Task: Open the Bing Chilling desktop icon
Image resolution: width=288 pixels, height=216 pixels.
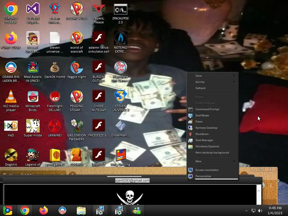Action: pos(120,157)
